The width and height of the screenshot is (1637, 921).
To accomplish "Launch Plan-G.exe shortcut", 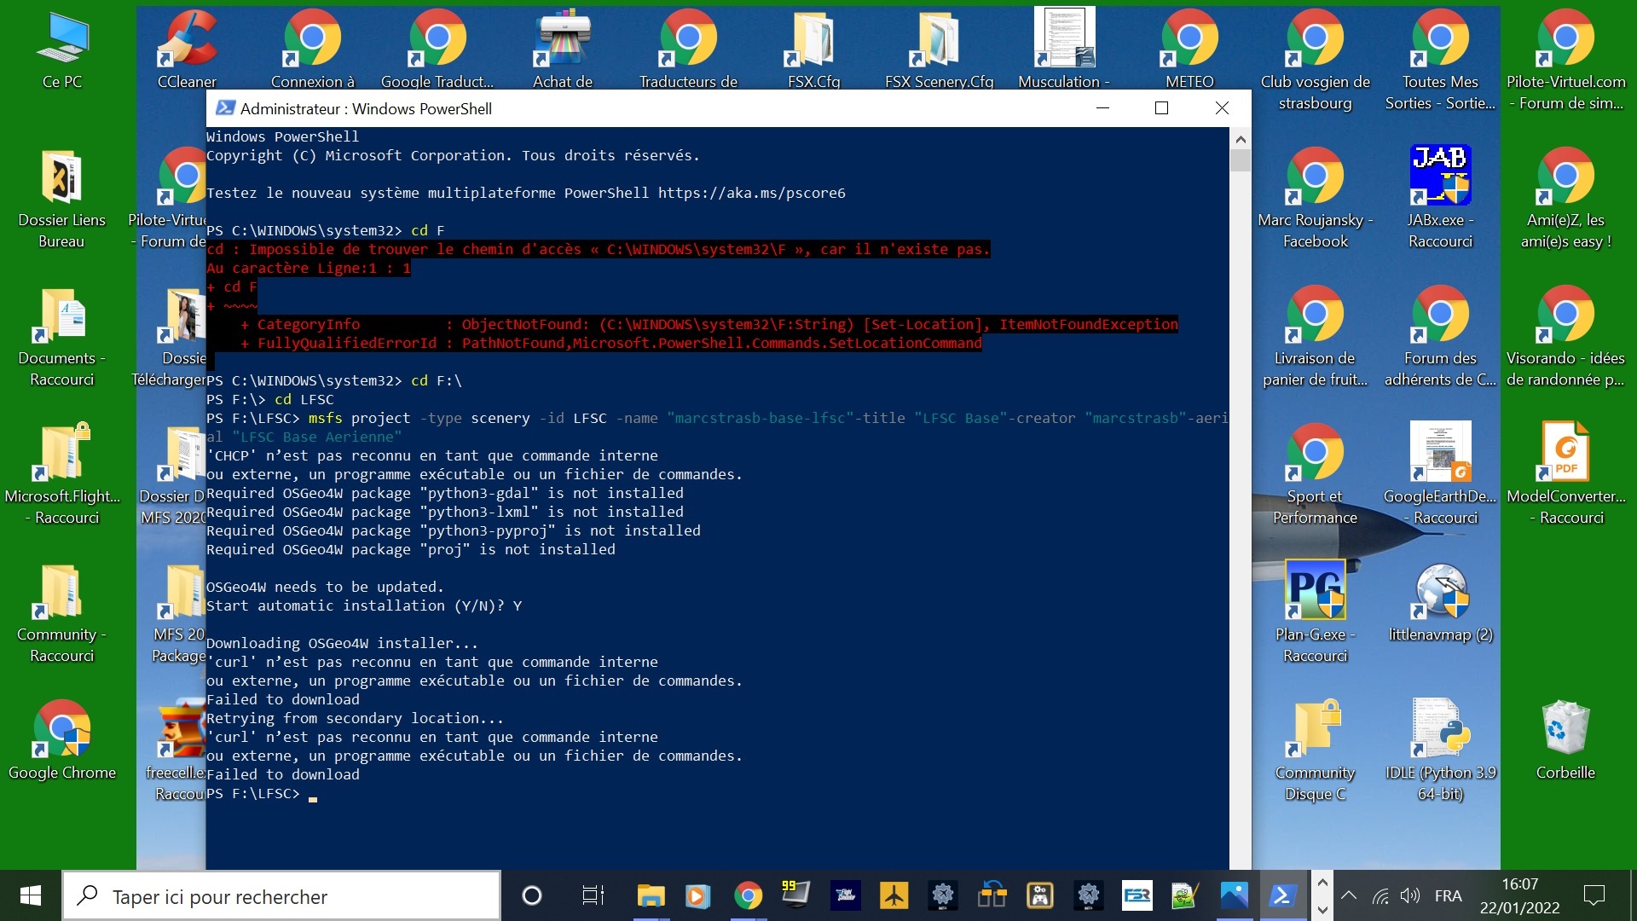I will (x=1315, y=590).
